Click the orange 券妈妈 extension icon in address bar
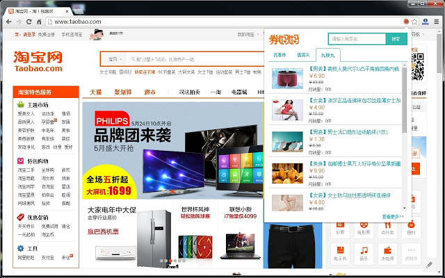This screenshot has width=445, height=278. [406, 22]
